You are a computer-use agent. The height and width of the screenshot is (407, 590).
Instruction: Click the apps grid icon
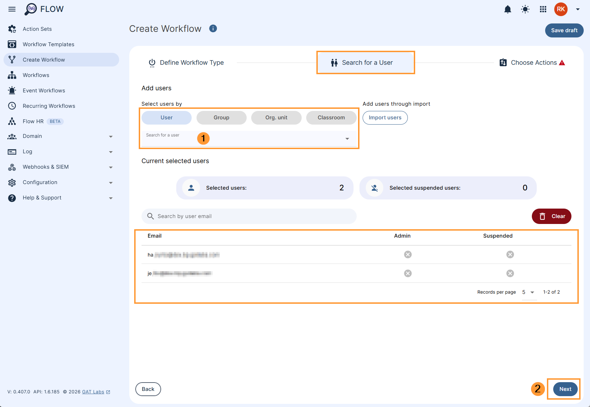click(x=543, y=9)
